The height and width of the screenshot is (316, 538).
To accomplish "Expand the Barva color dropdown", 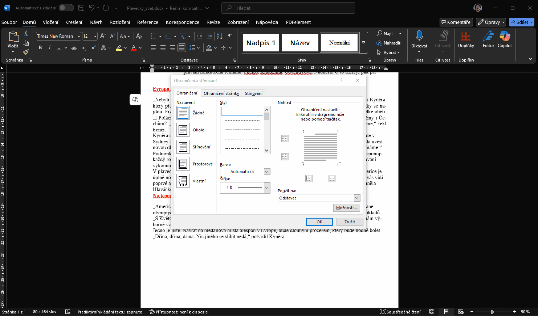I will click(267, 172).
